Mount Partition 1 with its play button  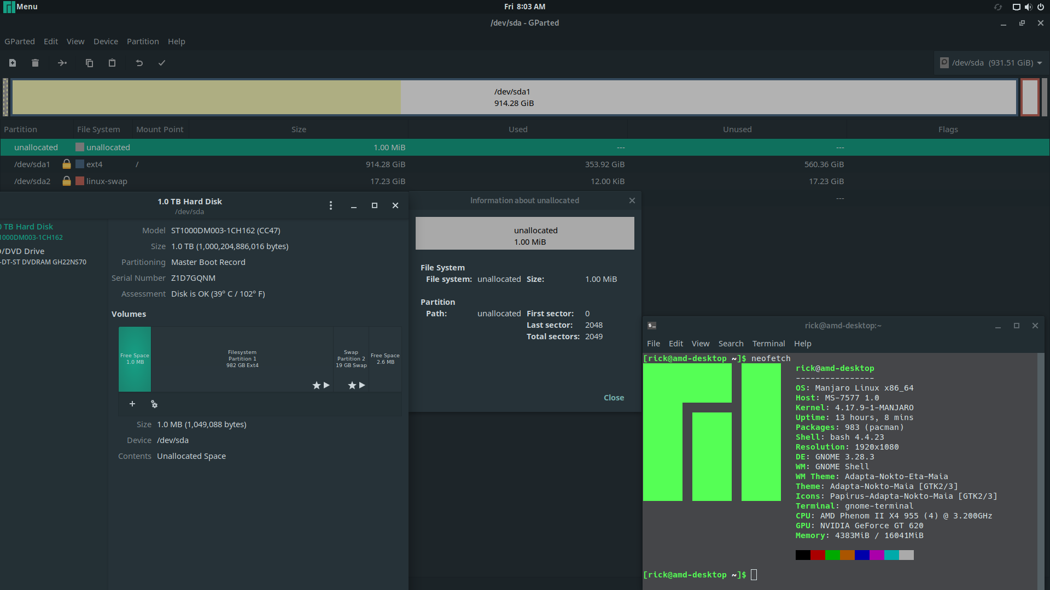click(x=326, y=385)
